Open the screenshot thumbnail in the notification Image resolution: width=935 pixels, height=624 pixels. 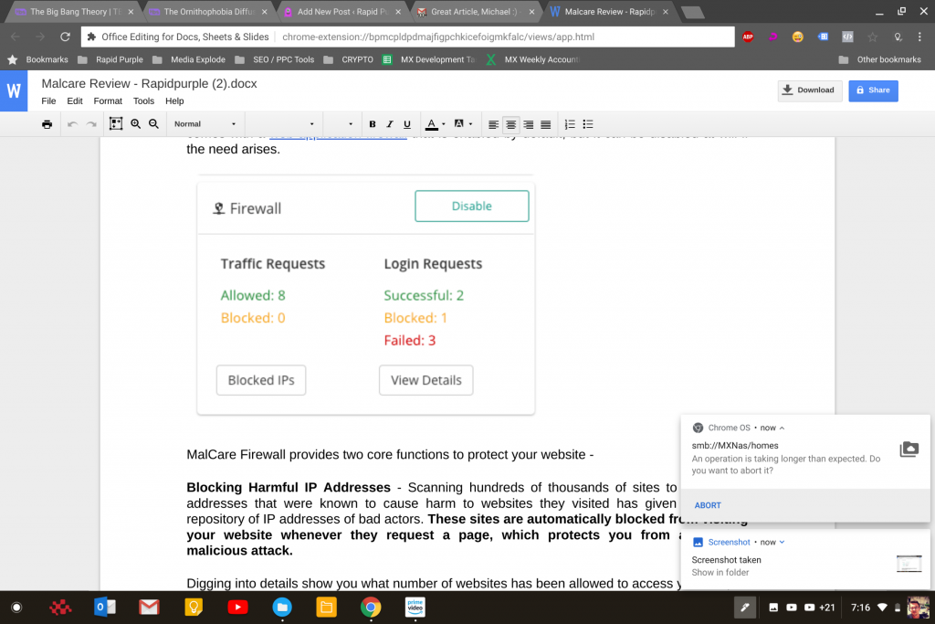pyautogui.click(x=909, y=564)
